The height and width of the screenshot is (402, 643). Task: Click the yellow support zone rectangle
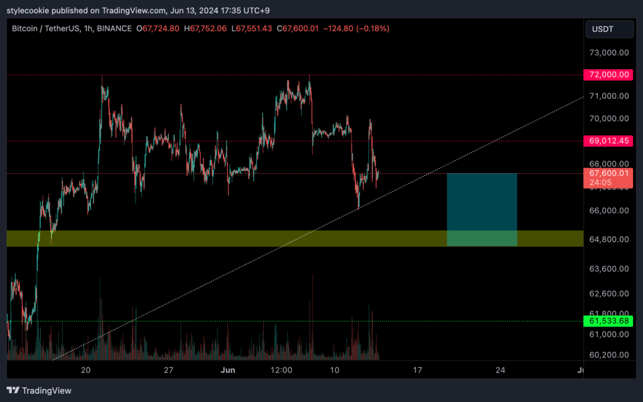point(188,239)
